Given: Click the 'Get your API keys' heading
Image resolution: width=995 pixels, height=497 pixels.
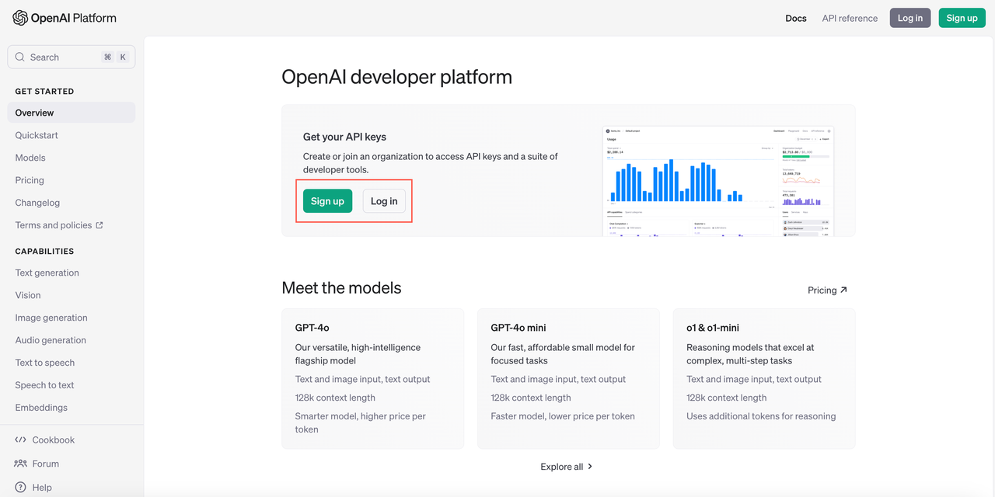Looking at the screenshot, I should [344, 137].
